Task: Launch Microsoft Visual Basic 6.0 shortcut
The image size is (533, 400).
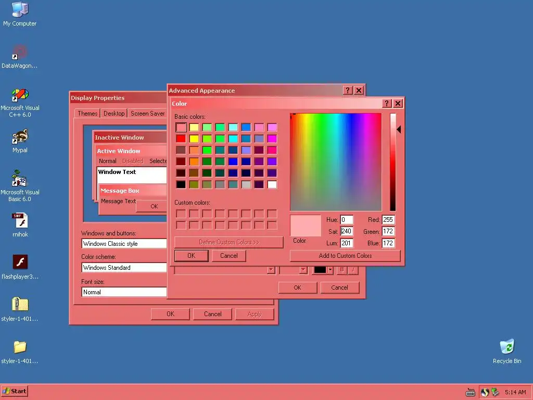Action: click(20, 179)
